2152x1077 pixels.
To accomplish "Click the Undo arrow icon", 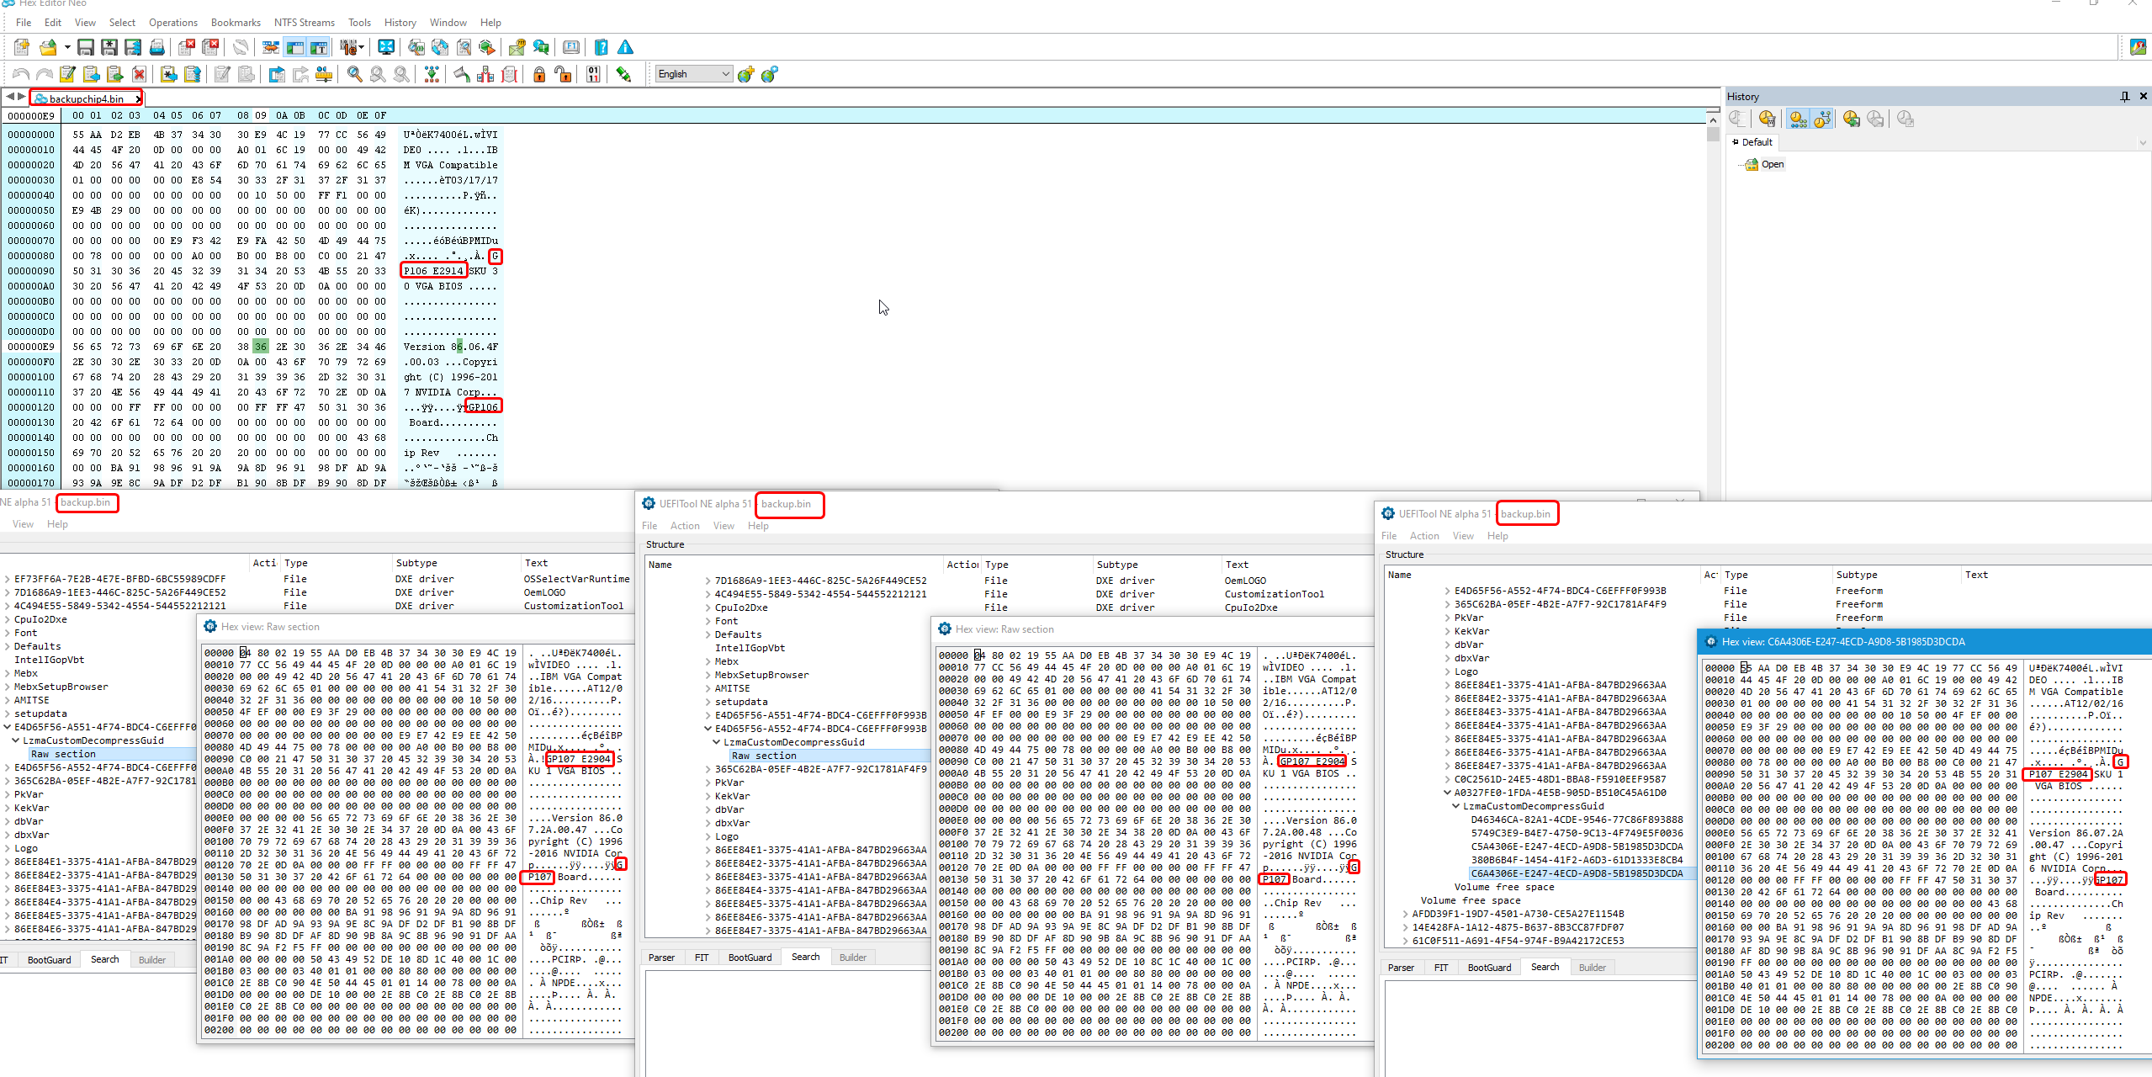I will click(21, 74).
